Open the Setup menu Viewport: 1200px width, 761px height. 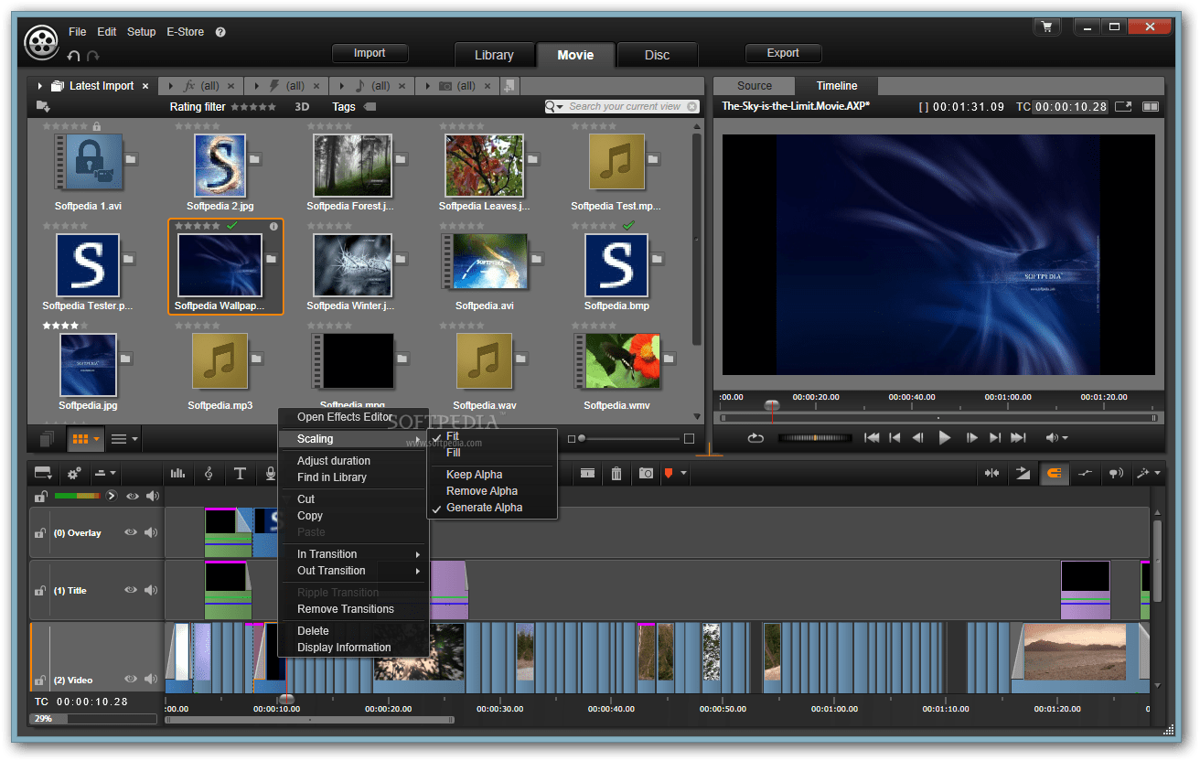tap(141, 31)
